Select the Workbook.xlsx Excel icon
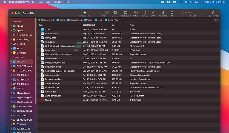The width and height of the screenshot is (229, 133). pyautogui.click(x=42, y=87)
